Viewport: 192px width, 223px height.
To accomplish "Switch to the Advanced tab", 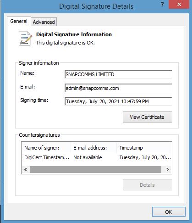I will [x=44, y=22].
